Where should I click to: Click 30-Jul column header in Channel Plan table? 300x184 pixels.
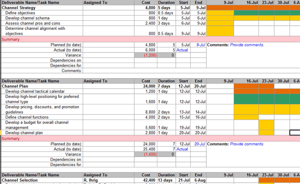[282, 81]
